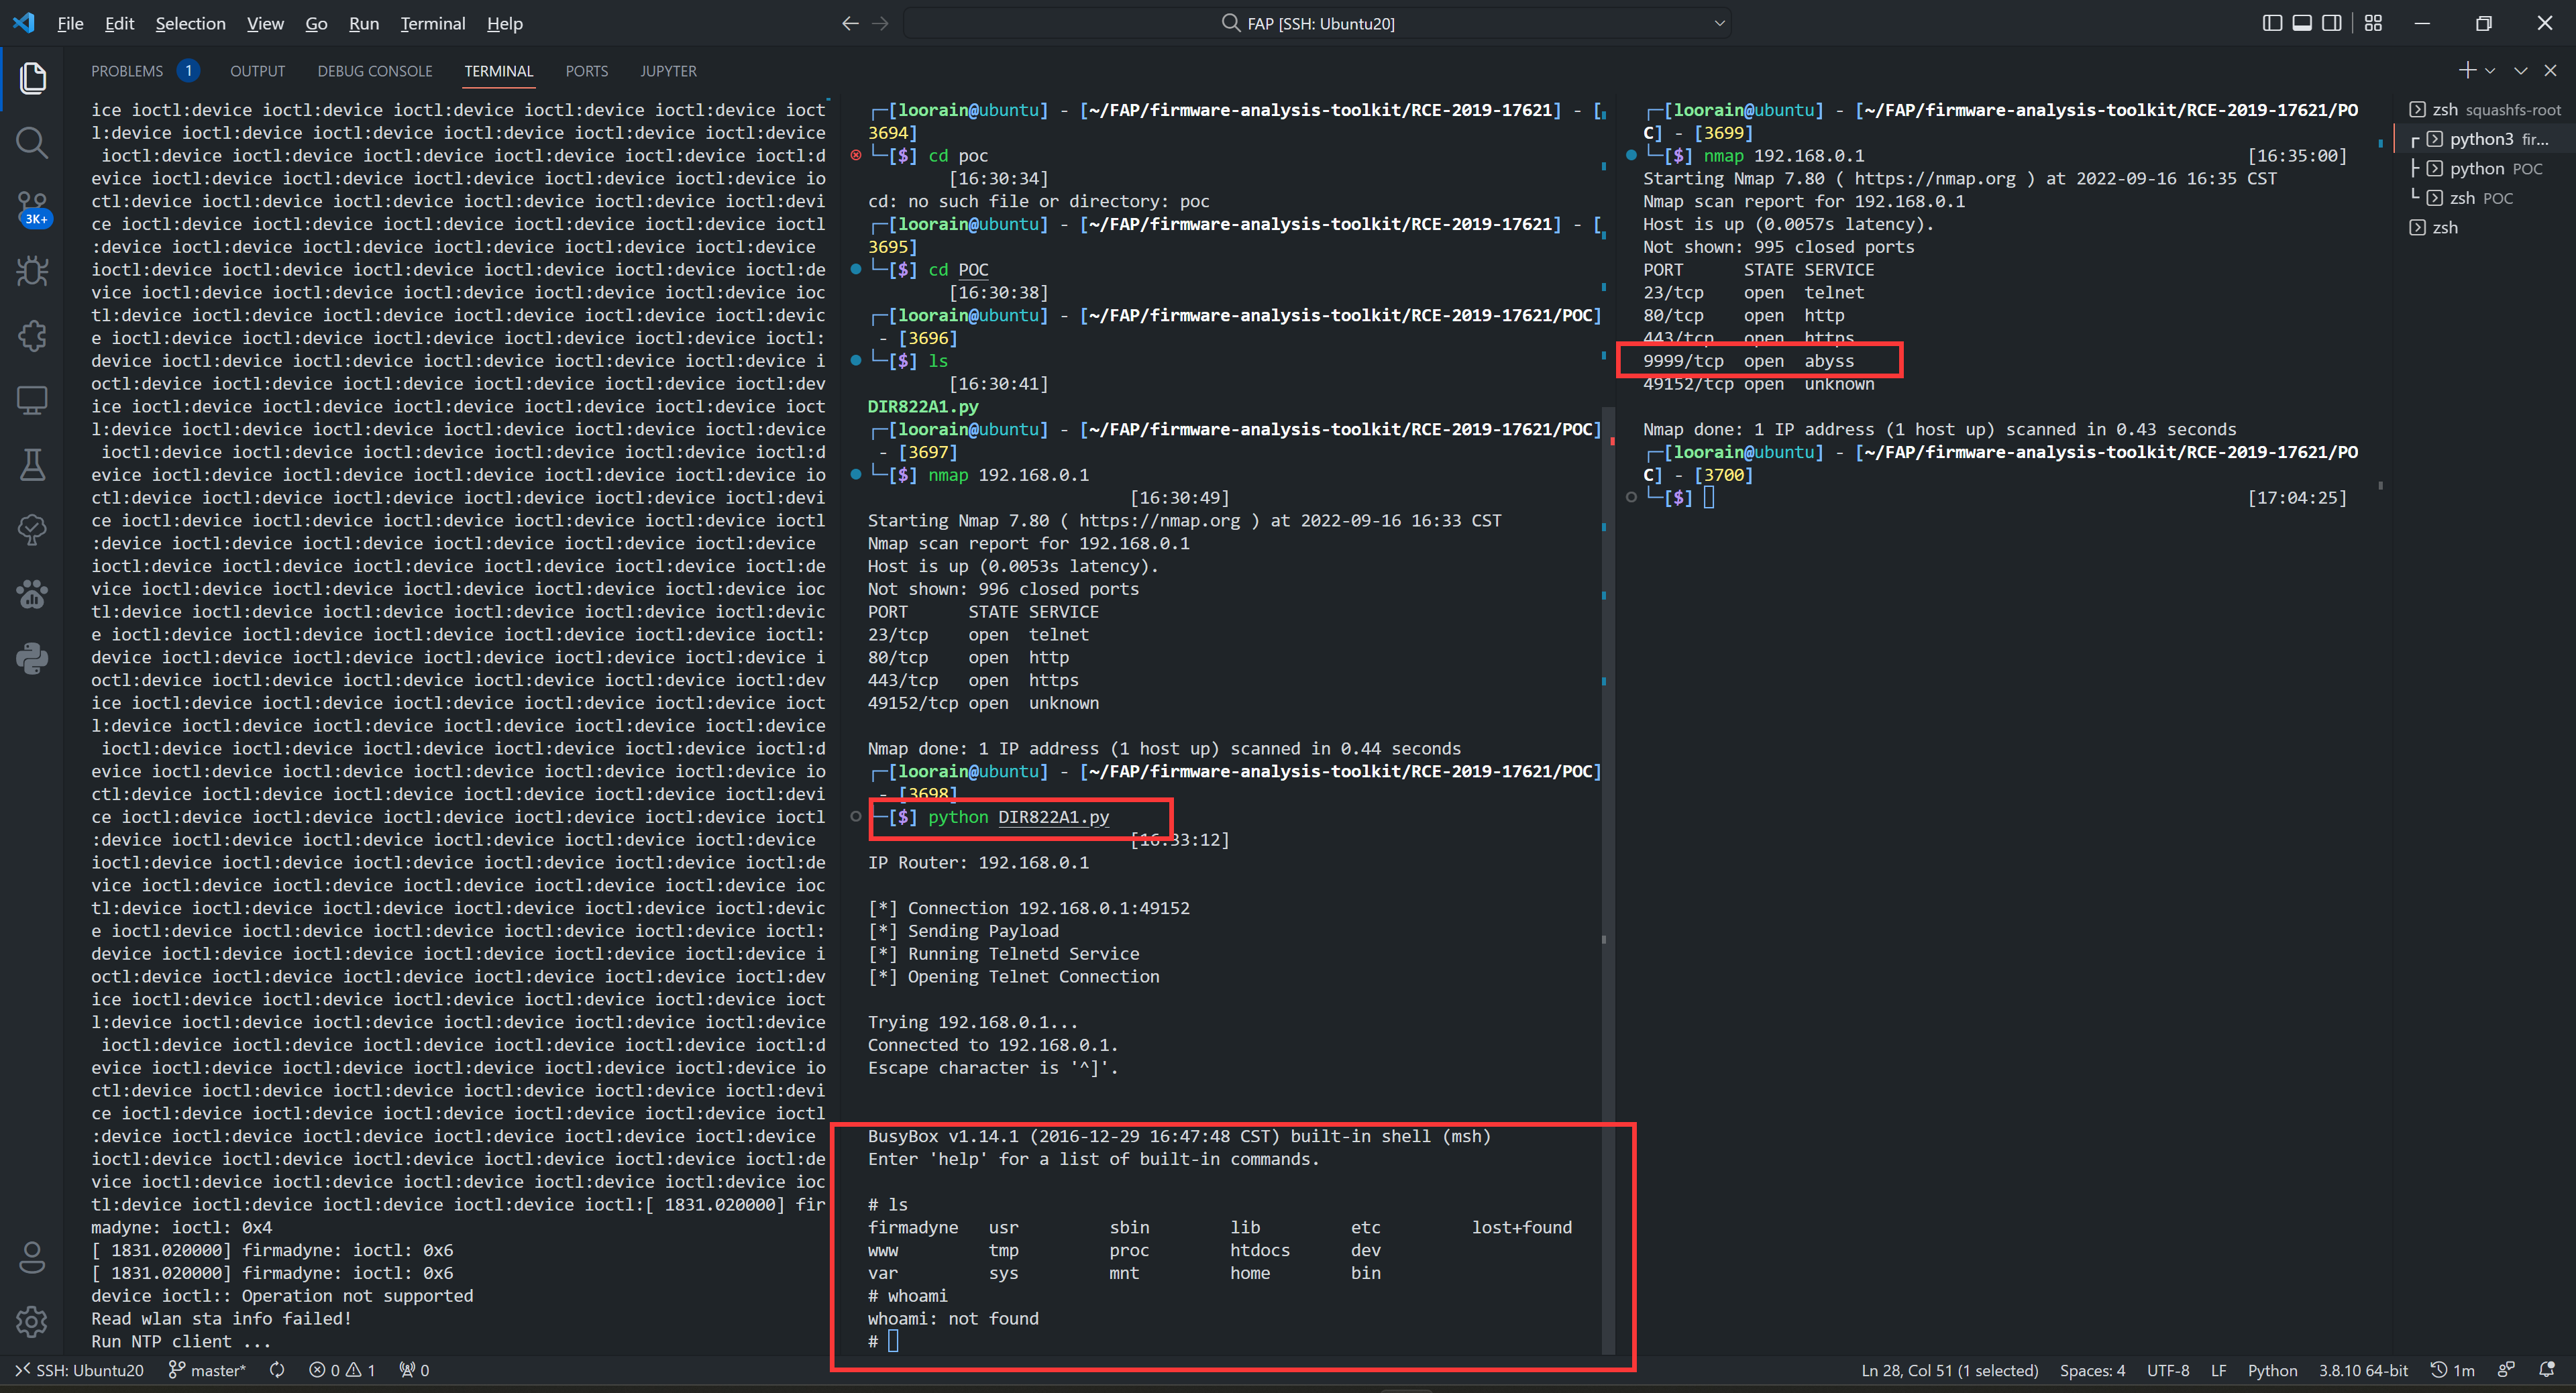Open the feedback/accounts icon in status bar
Viewport: 2576px width, 1393px height.
2506,1370
